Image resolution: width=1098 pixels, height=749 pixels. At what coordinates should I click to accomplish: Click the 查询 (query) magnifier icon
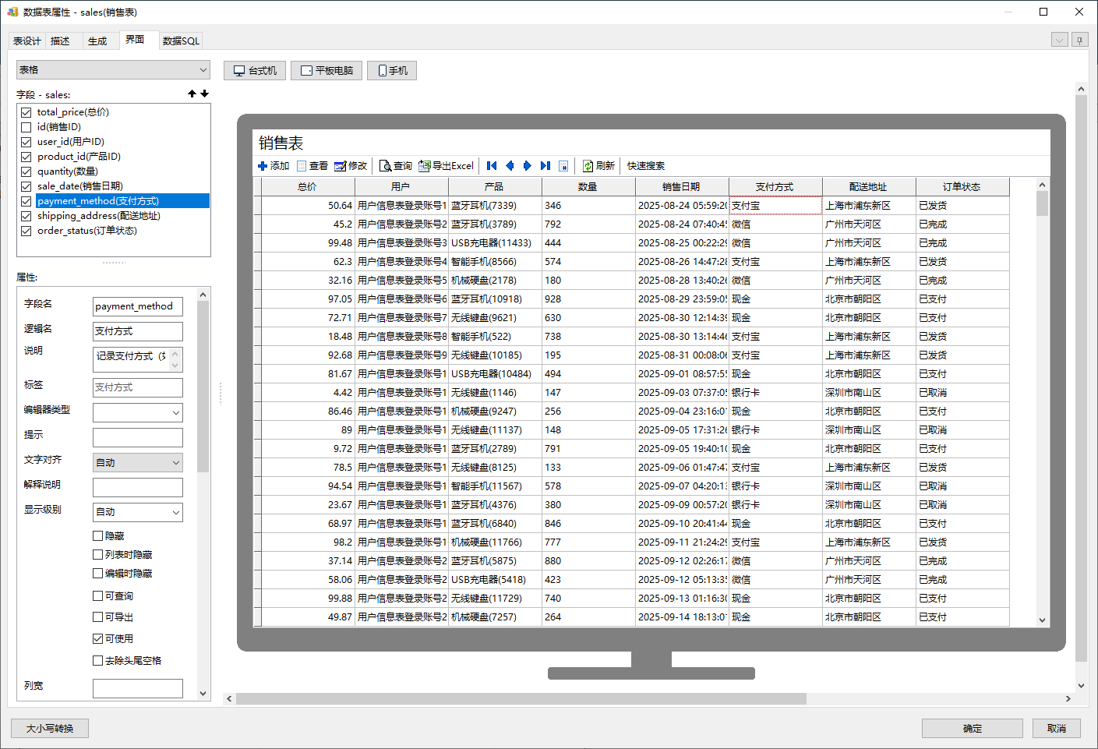385,166
